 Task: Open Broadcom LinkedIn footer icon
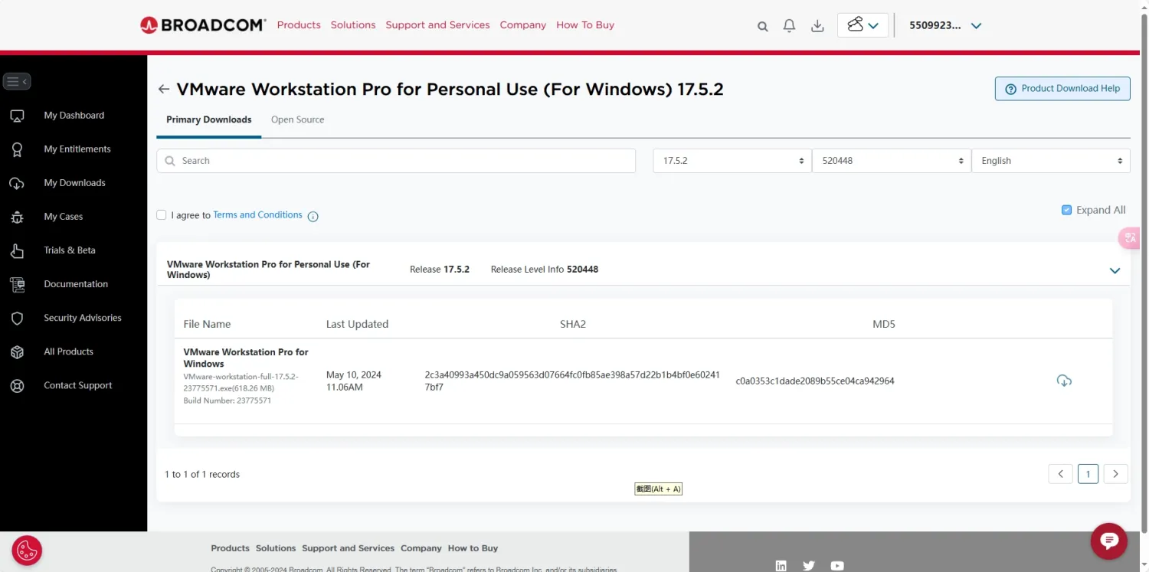coord(781,566)
